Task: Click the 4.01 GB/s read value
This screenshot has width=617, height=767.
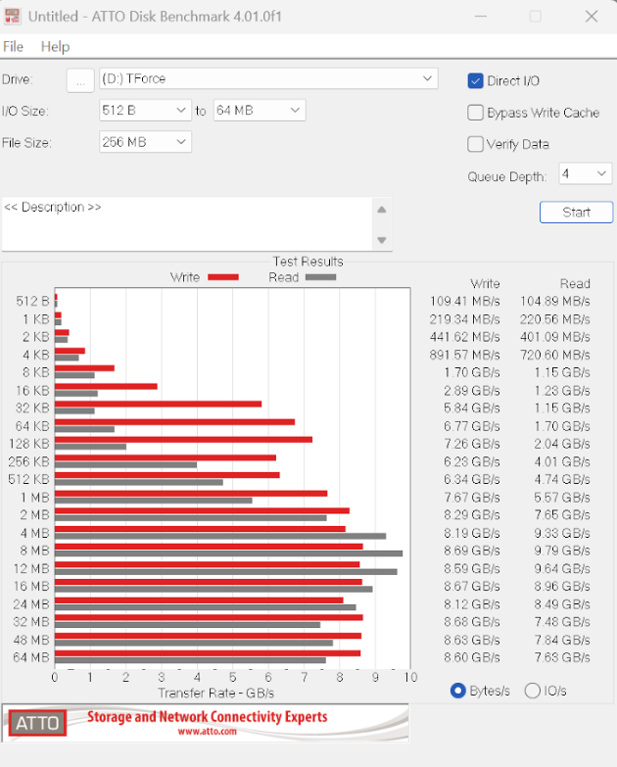Action: click(x=562, y=461)
